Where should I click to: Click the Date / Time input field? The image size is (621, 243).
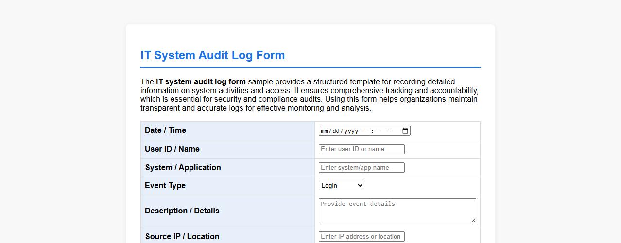(x=364, y=131)
